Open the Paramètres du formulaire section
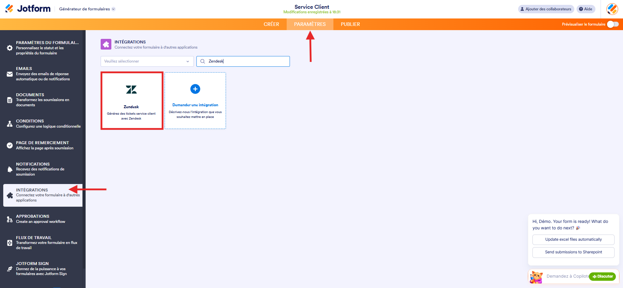The height and width of the screenshot is (288, 623). [43, 48]
